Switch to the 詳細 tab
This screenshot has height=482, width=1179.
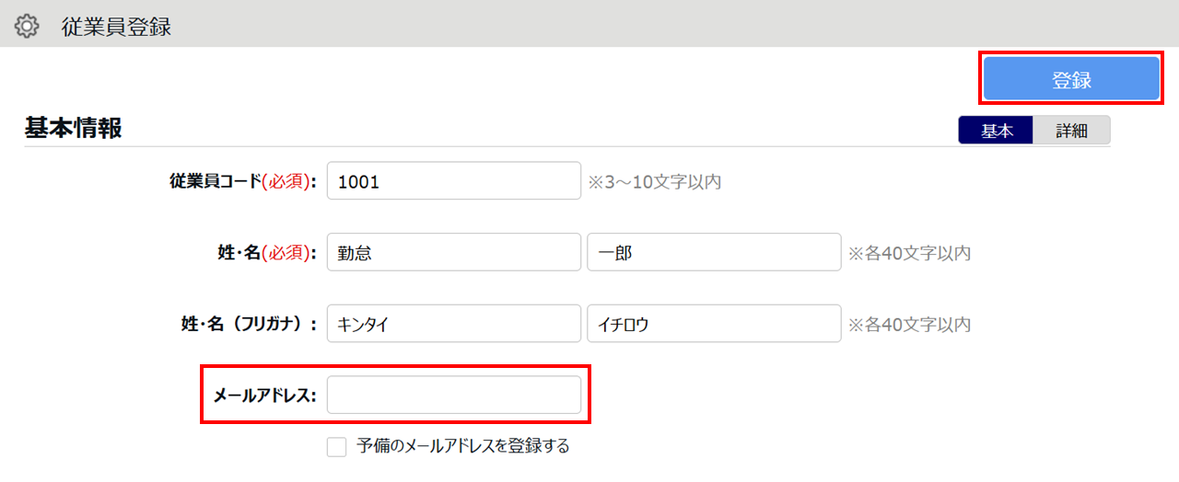point(1072,131)
